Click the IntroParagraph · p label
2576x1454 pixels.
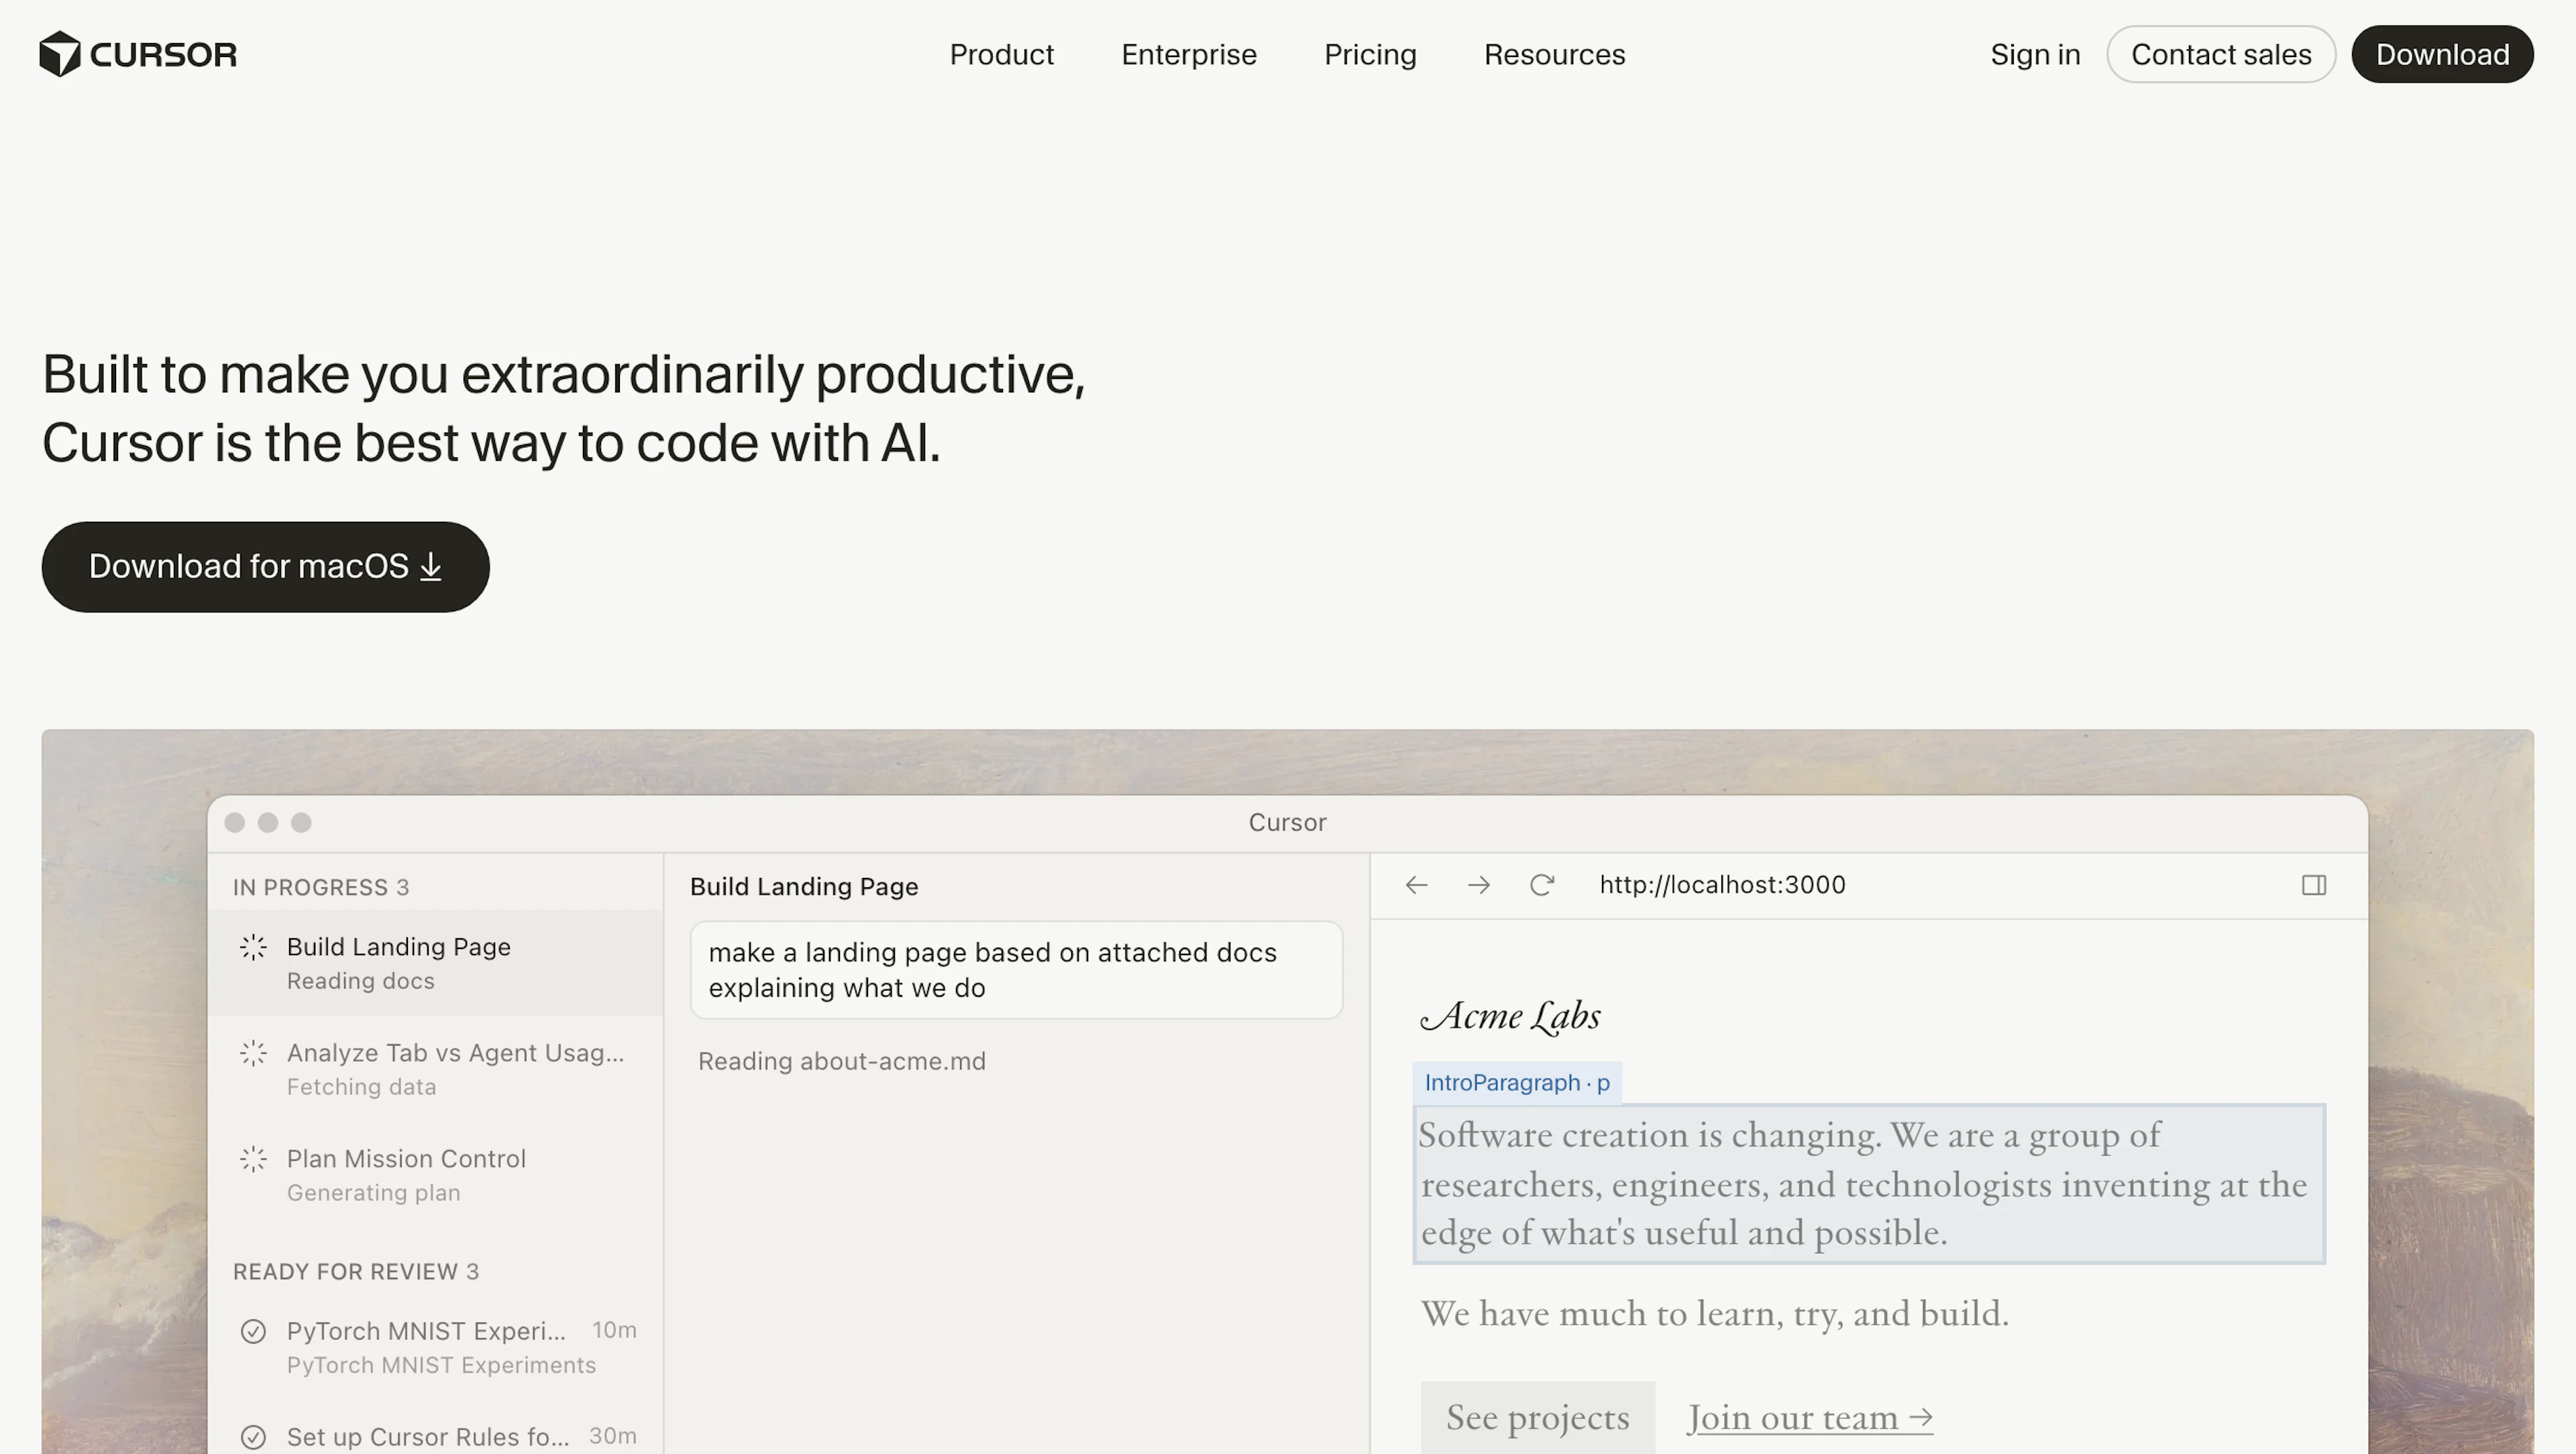click(x=1517, y=1083)
